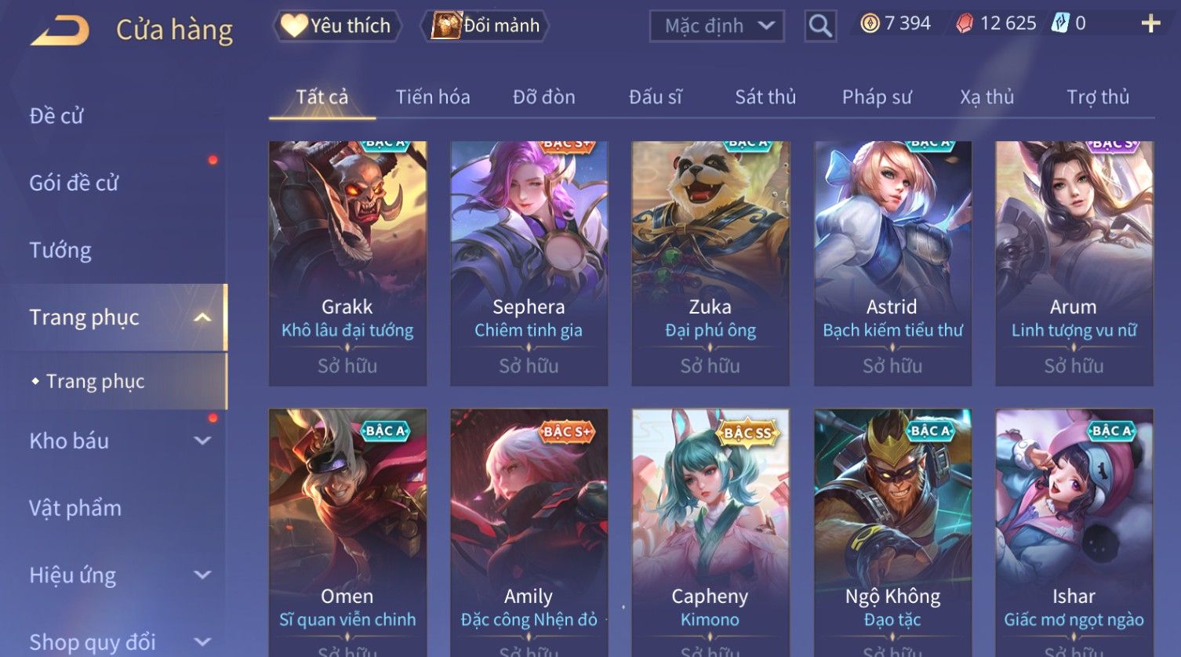Open Zuka Đại phú ông skin
This screenshot has height=657, width=1181.
pos(710,263)
